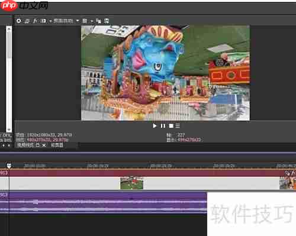The image size is (296, 236).
Task: Copy snapshot to clipboard icon
Action: (x=98, y=21)
